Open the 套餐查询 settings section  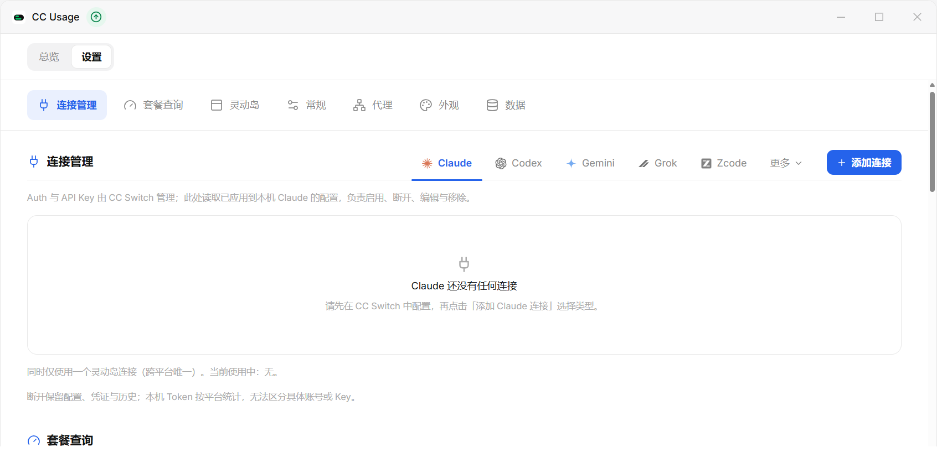click(153, 105)
